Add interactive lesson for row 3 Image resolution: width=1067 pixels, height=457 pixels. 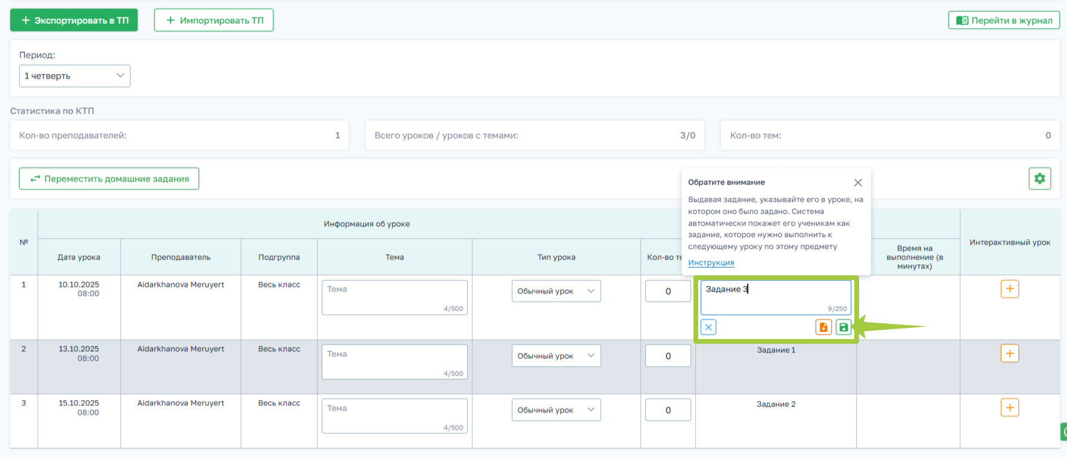point(1009,408)
